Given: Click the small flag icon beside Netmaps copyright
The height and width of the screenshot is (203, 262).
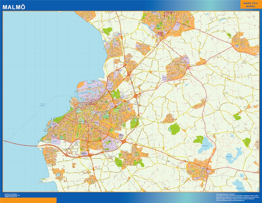Looking at the screenshot, I should click(x=3, y=194).
